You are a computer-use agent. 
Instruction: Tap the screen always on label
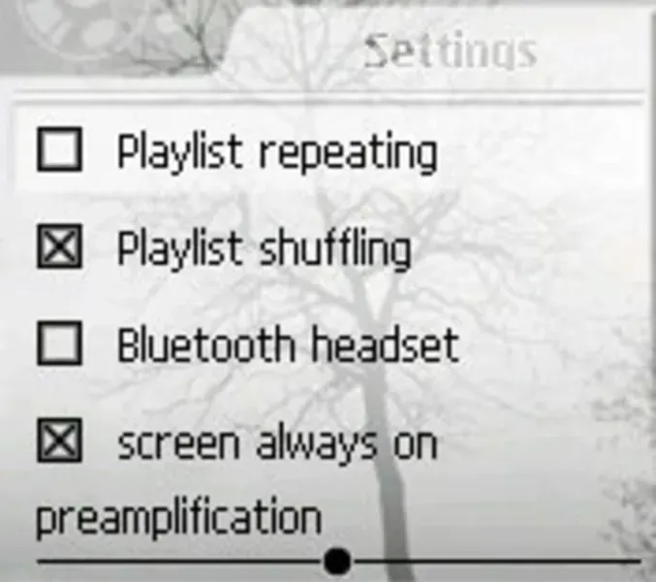click(277, 444)
